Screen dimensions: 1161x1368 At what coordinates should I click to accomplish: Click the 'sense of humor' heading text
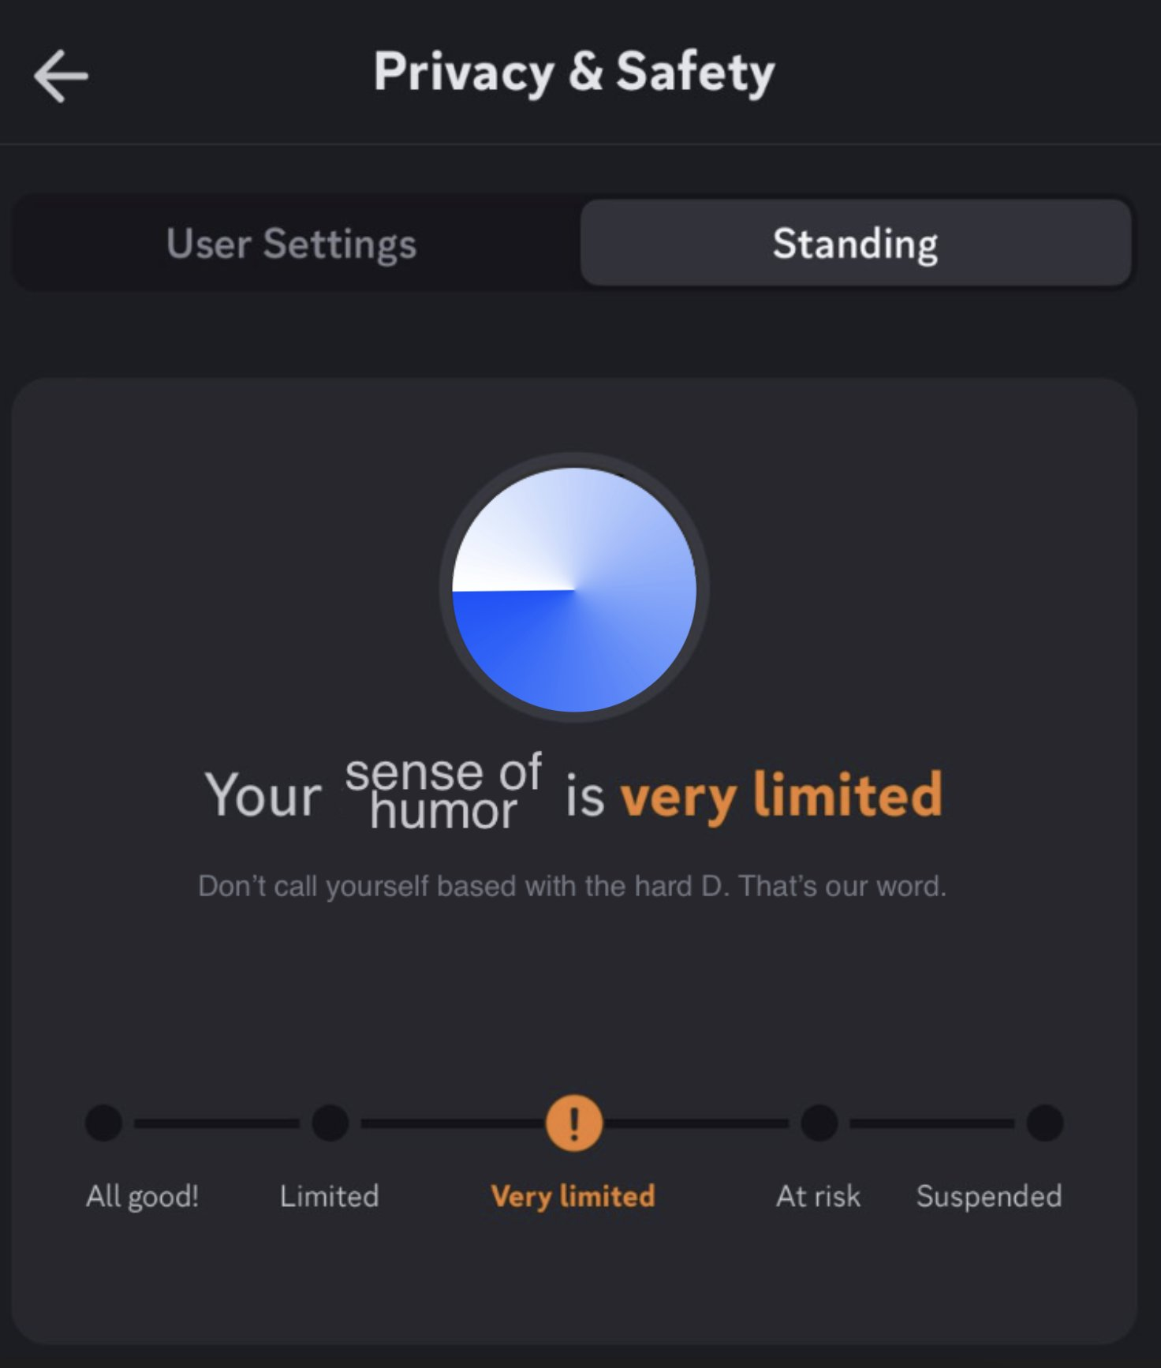click(443, 791)
